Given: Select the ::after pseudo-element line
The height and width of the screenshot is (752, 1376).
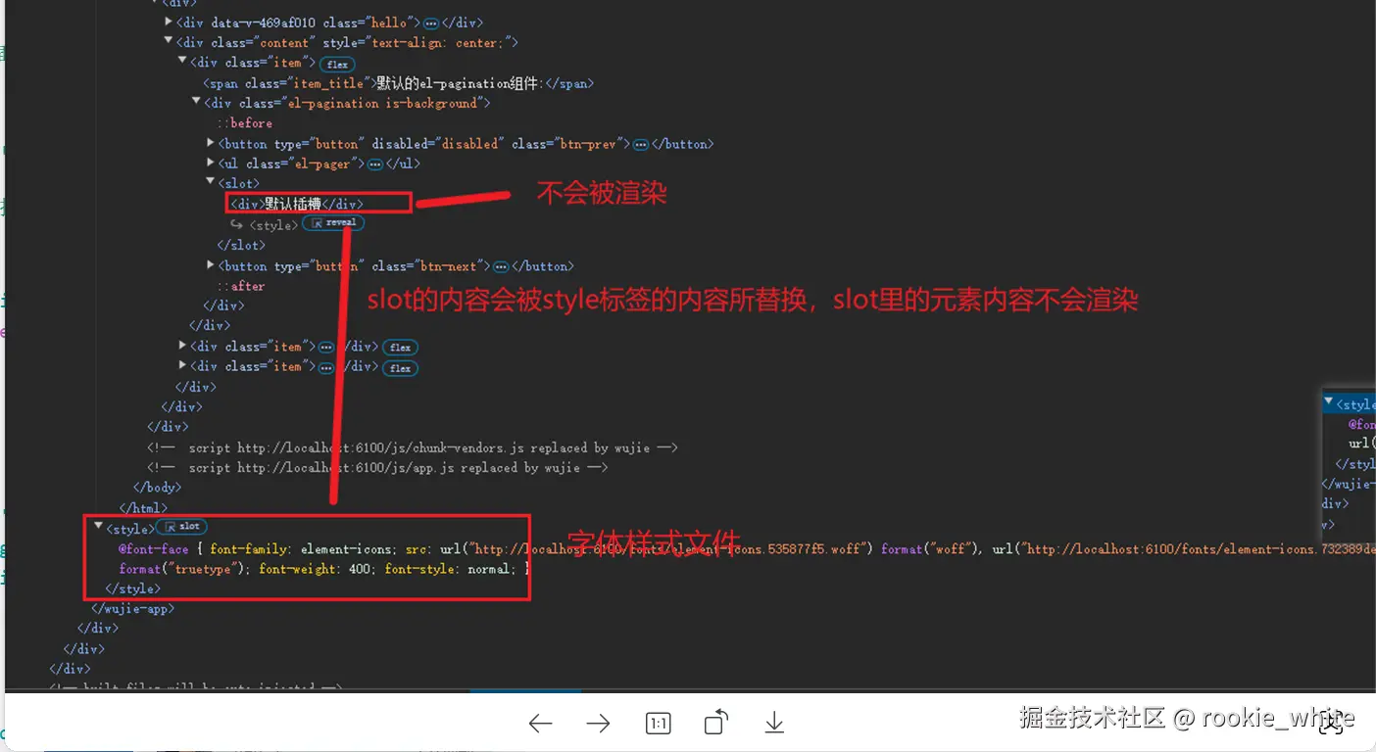Looking at the screenshot, I should click(241, 286).
